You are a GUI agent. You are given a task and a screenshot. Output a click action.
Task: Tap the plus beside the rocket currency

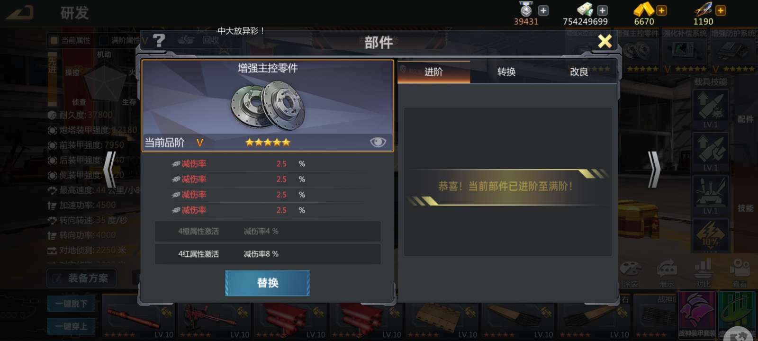coord(720,10)
